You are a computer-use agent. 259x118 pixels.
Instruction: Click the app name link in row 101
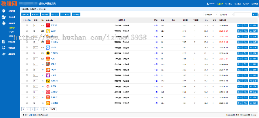pos(54,53)
